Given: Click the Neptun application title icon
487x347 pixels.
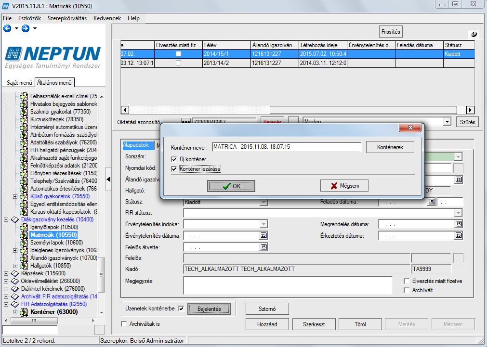Looking at the screenshot, I should coord(6,6).
